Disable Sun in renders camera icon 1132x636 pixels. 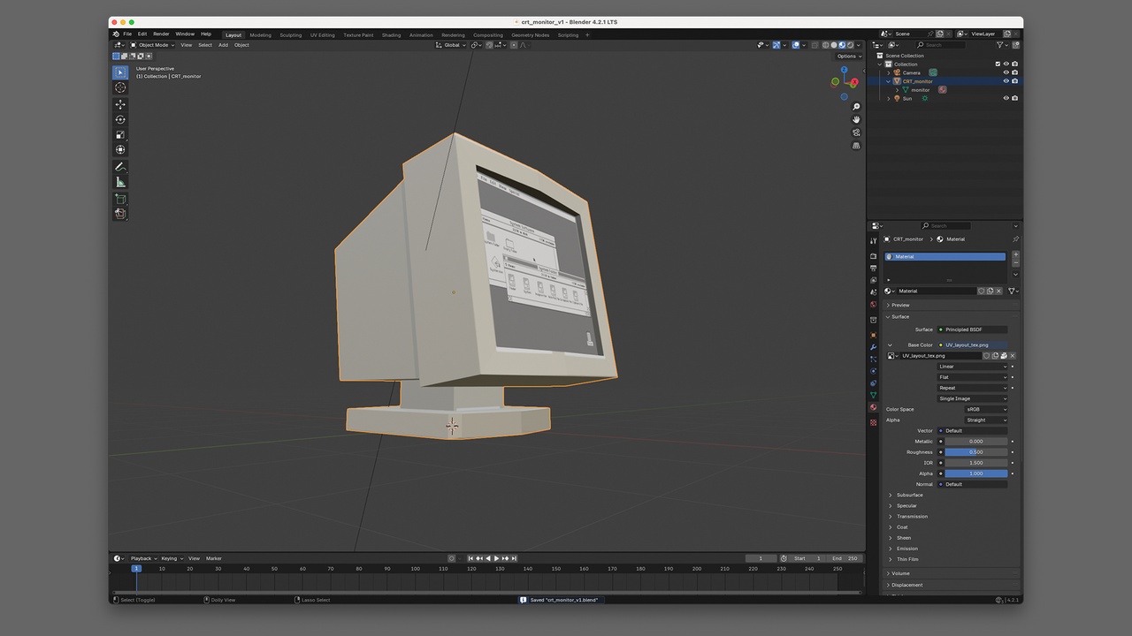click(x=1014, y=98)
